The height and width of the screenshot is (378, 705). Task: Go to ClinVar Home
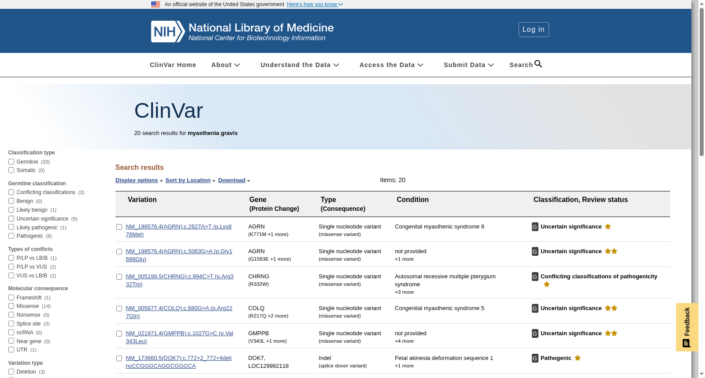pos(173,65)
